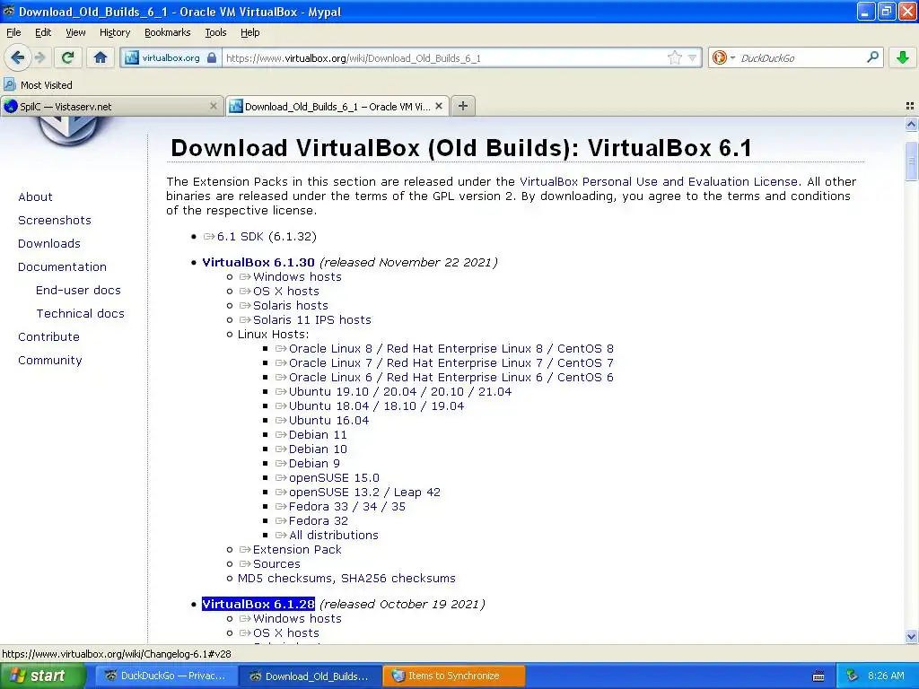Open the MD5 checksums link
Image resolution: width=919 pixels, height=689 pixels.
pyautogui.click(x=286, y=579)
